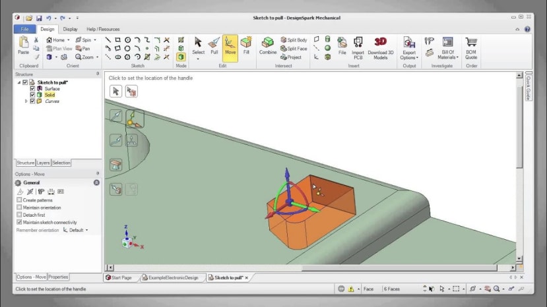Switch to 3D mode icon
Screen dimensions: 547x307
click(x=181, y=57)
